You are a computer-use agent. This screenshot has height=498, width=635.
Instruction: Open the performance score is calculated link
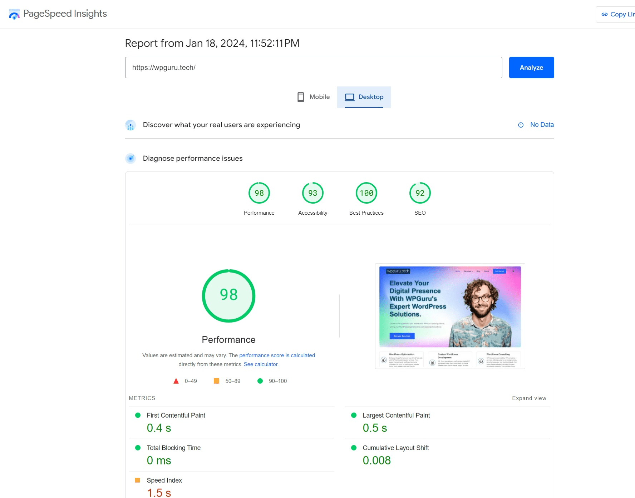click(x=277, y=355)
